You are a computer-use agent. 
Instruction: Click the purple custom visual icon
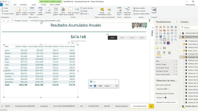[x=168, y=43]
